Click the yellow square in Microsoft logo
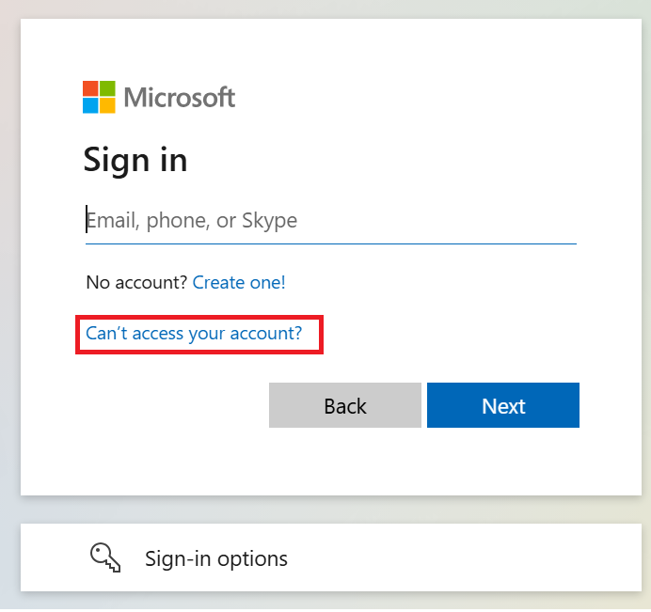This screenshot has height=612, width=651. [x=107, y=106]
